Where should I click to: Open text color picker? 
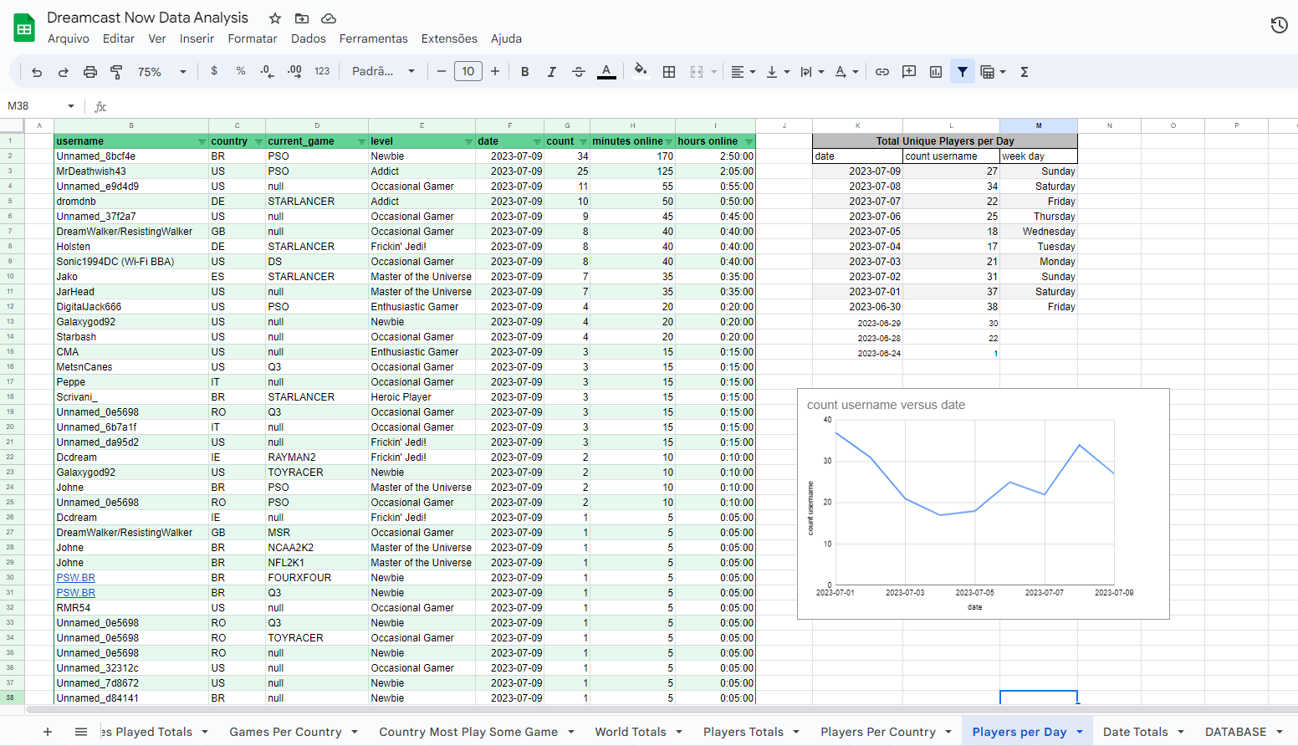(607, 72)
